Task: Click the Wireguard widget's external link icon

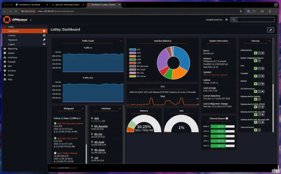Action: coord(82,108)
